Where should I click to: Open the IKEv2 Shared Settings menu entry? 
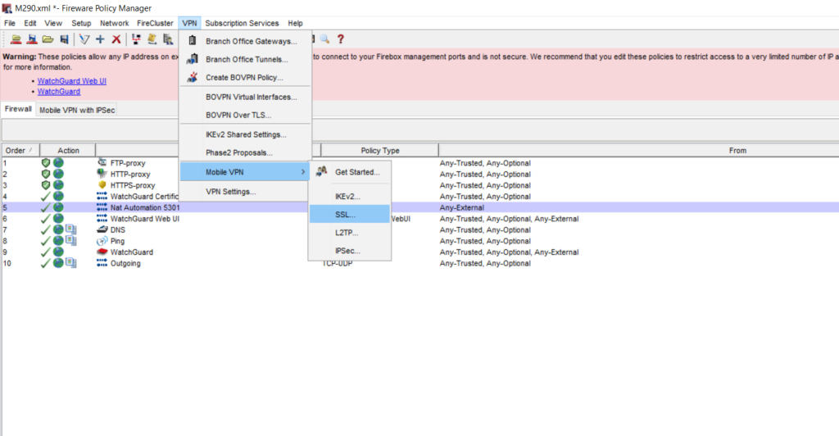[x=245, y=134]
